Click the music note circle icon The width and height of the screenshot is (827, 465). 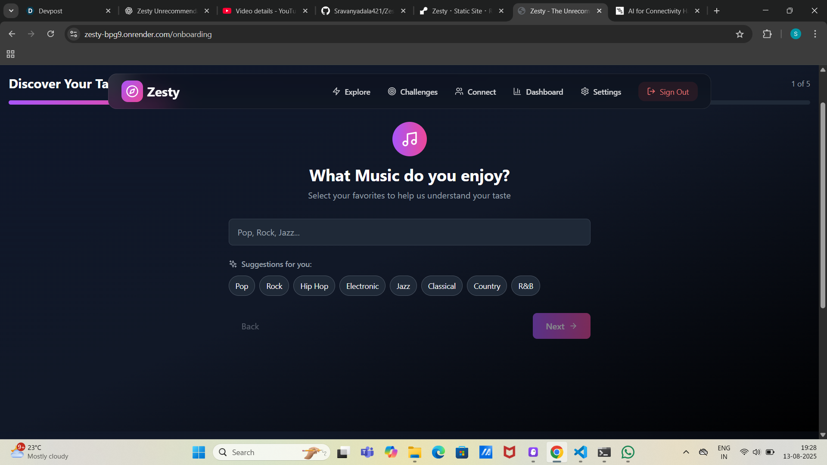point(409,139)
